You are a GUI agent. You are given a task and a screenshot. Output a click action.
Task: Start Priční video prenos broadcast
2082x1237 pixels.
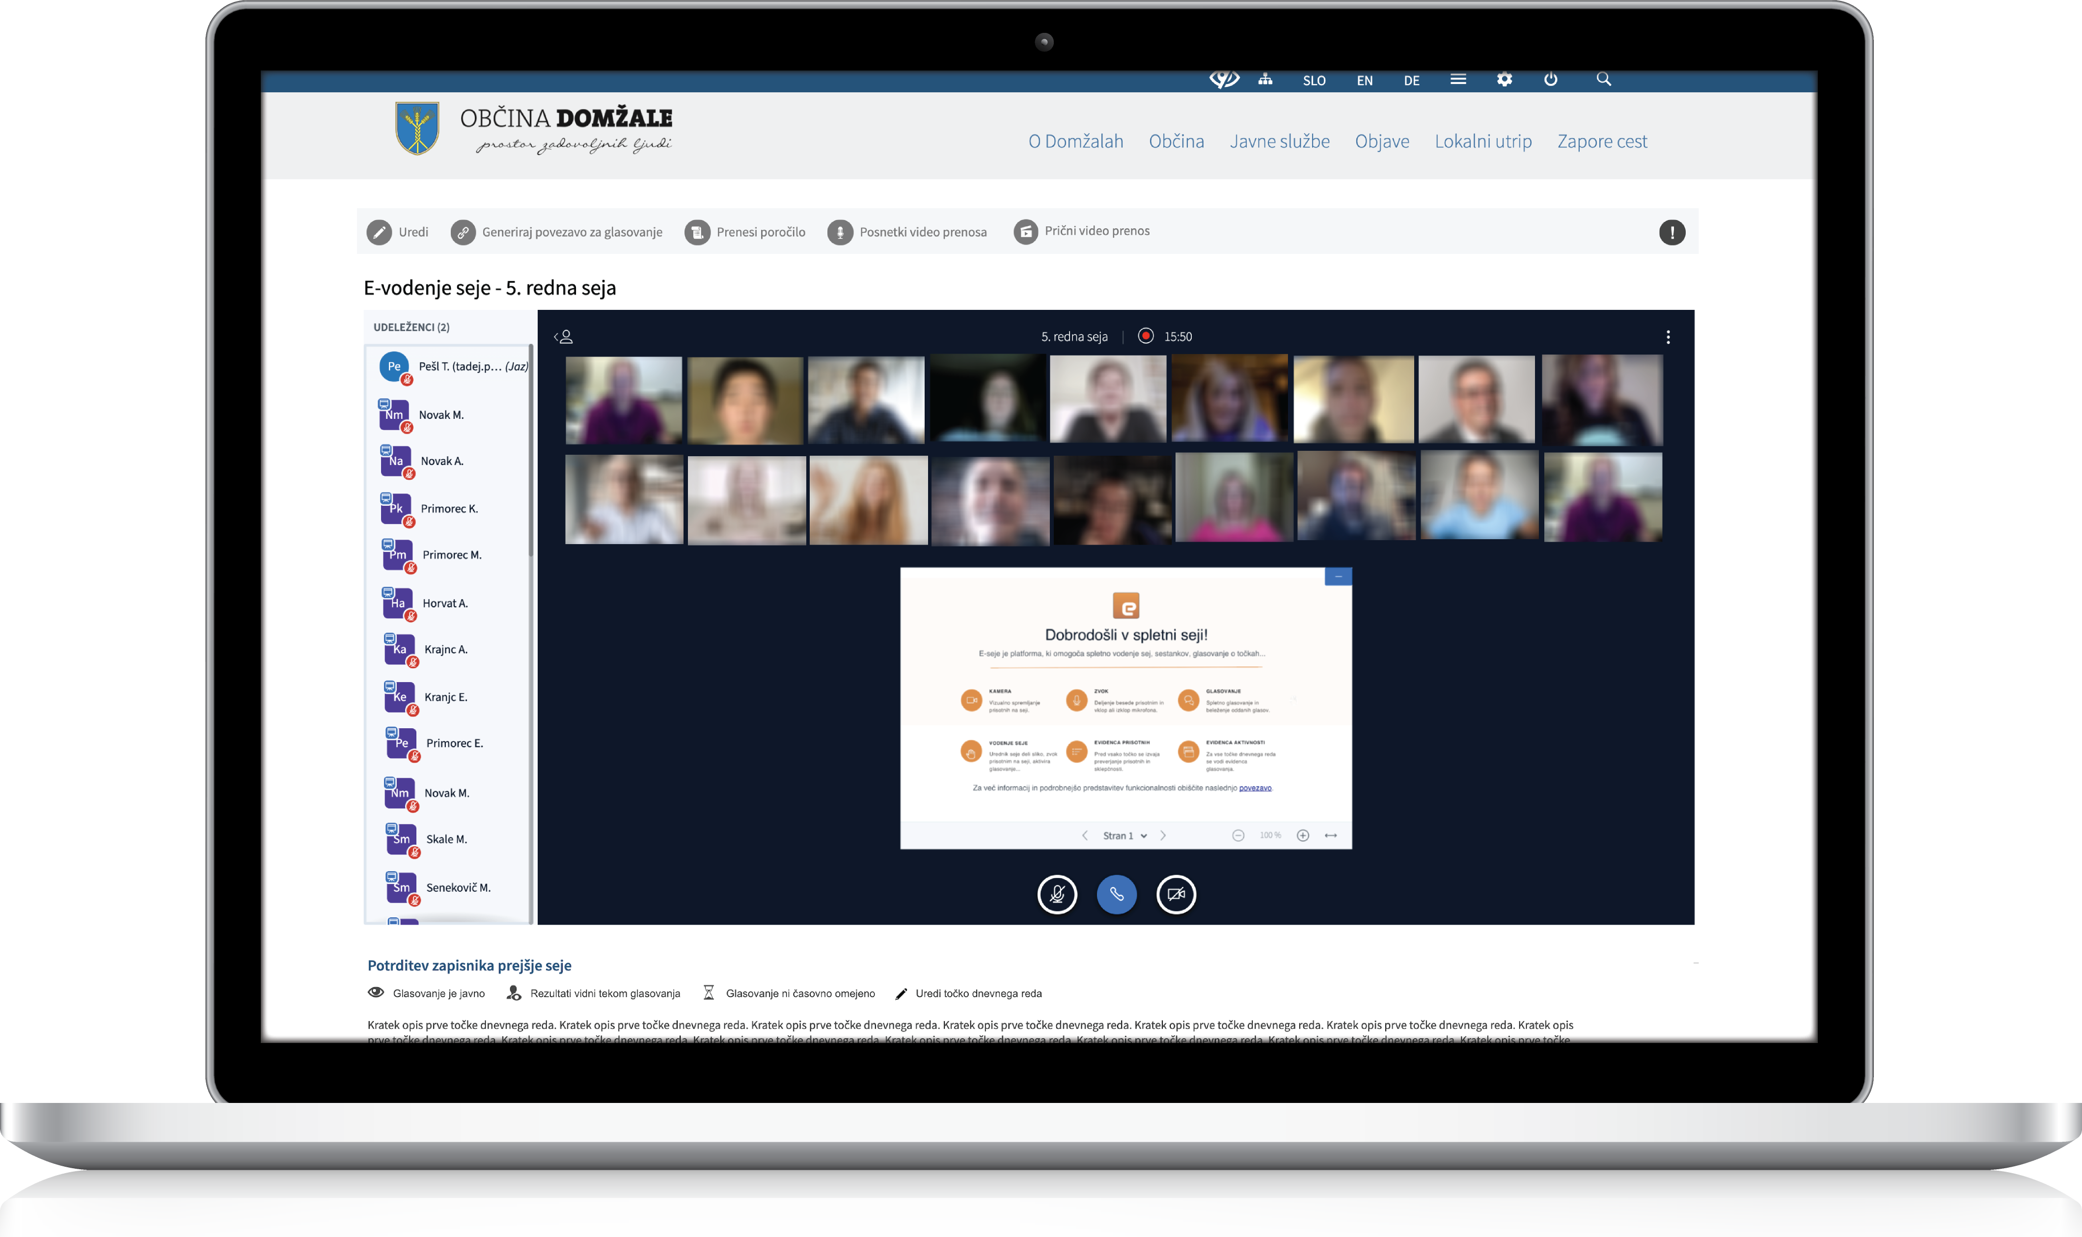tap(1096, 231)
